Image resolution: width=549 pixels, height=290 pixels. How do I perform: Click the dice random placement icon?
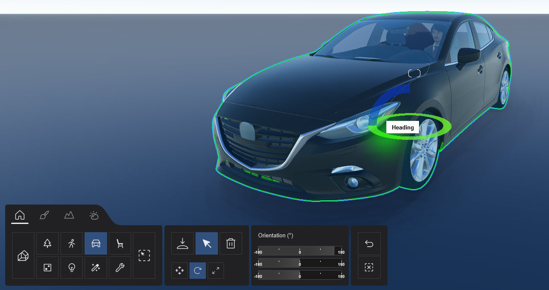coord(47,267)
